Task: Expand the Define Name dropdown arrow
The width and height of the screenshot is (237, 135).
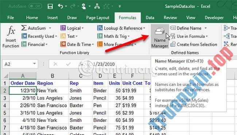Action: pyautogui.click(x=206, y=28)
